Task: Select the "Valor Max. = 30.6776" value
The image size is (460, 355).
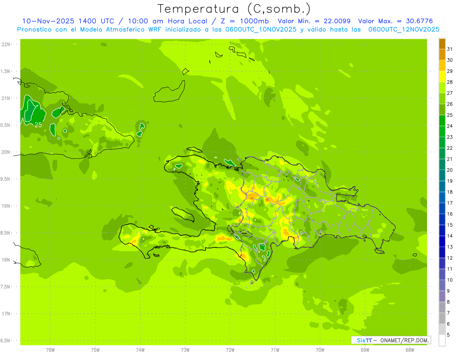Action: point(395,21)
